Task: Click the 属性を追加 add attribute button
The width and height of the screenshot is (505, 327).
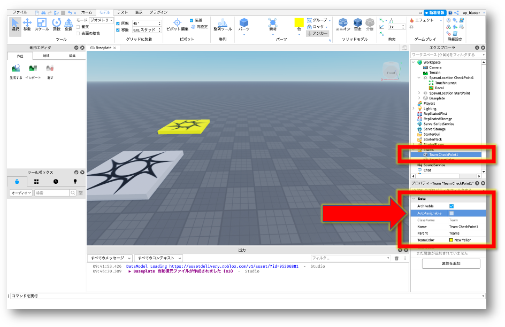Action: tap(451, 263)
